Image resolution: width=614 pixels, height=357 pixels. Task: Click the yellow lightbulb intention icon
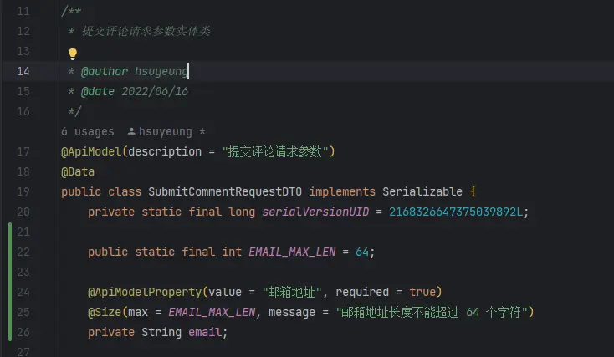coord(73,54)
